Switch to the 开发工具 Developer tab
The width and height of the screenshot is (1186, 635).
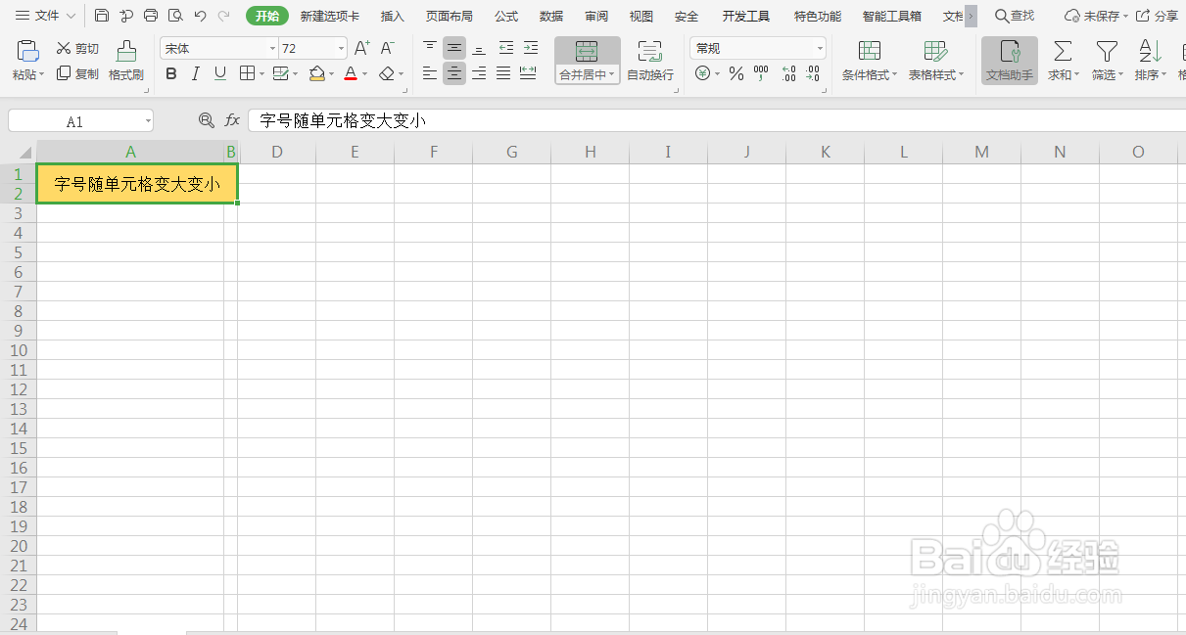click(x=746, y=17)
